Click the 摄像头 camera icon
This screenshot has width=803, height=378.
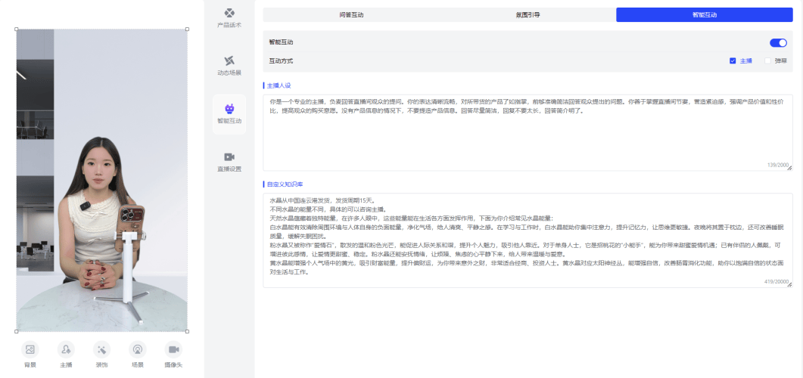pos(173,349)
